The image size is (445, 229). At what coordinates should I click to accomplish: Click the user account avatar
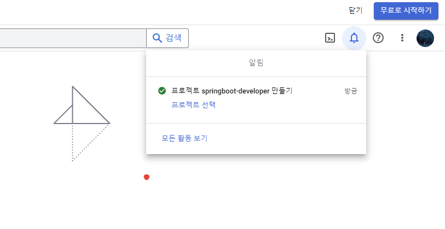point(425,38)
